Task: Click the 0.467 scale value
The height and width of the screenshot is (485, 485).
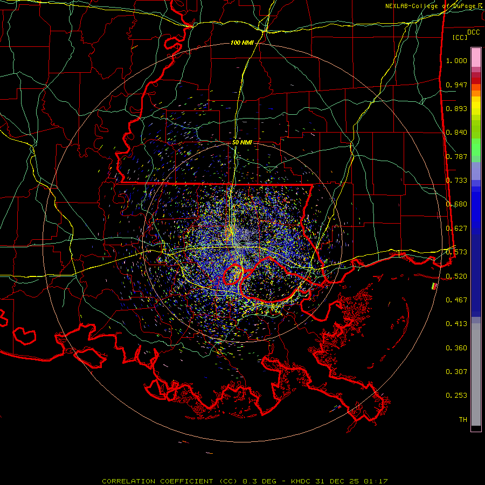Action: pos(456,300)
